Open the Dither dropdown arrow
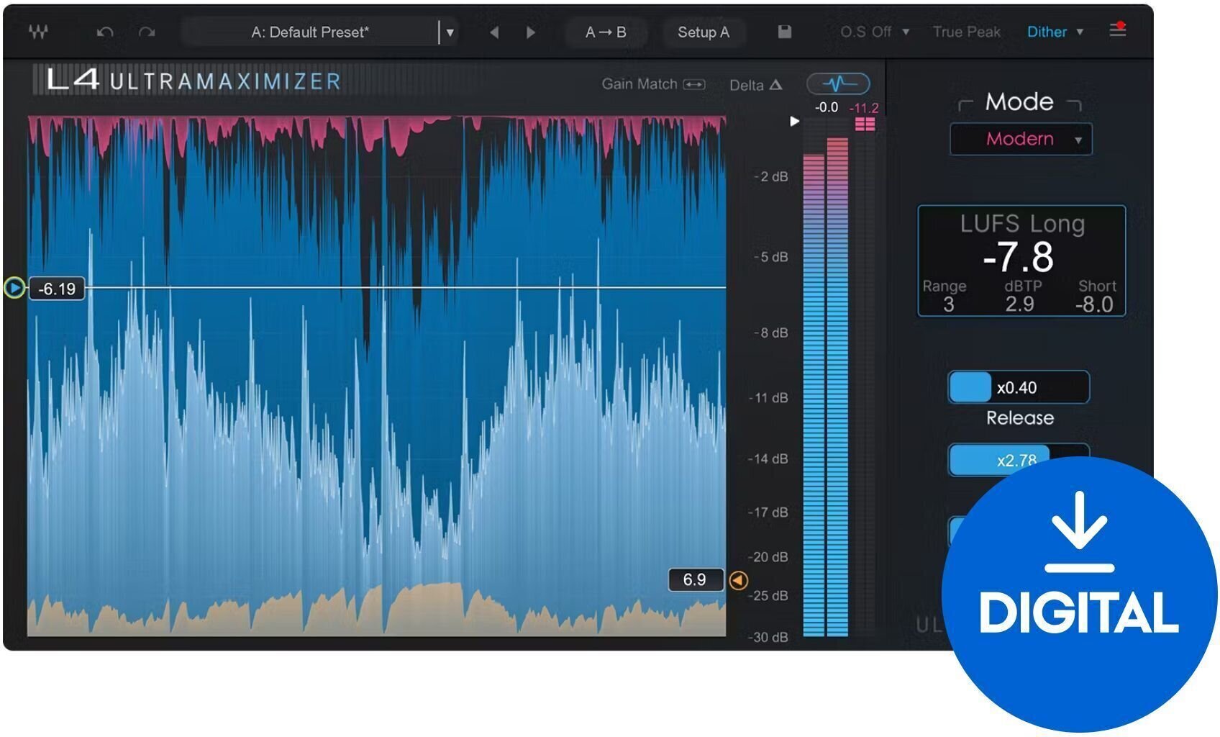The width and height of the screenshot is (1220, 737). (x=1079, y=32)
